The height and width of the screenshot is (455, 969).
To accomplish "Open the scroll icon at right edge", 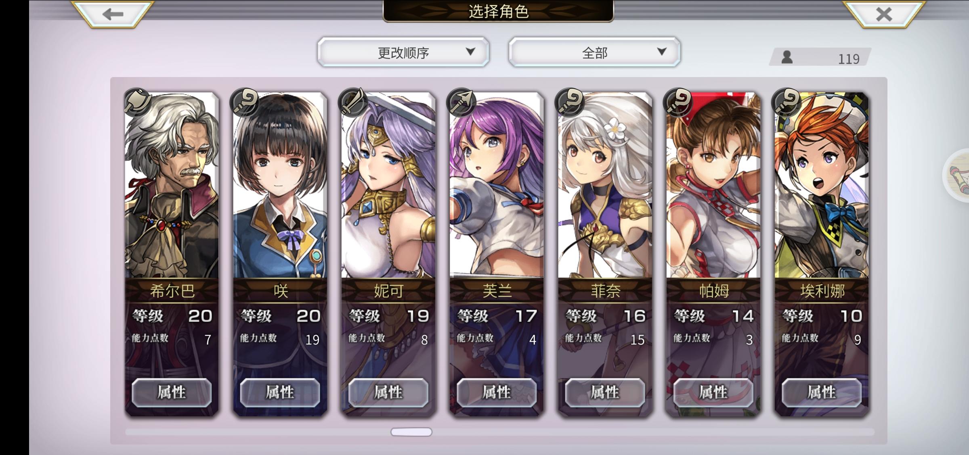I will [x=959, y=175].
